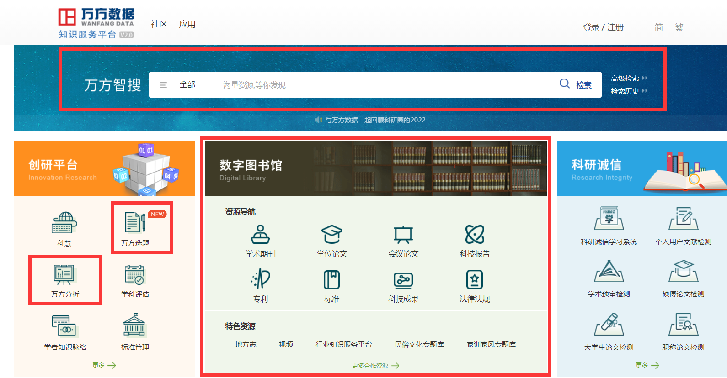Click 登录 / 注册 link
727x378 pixels.
click(x=603, y=27)
